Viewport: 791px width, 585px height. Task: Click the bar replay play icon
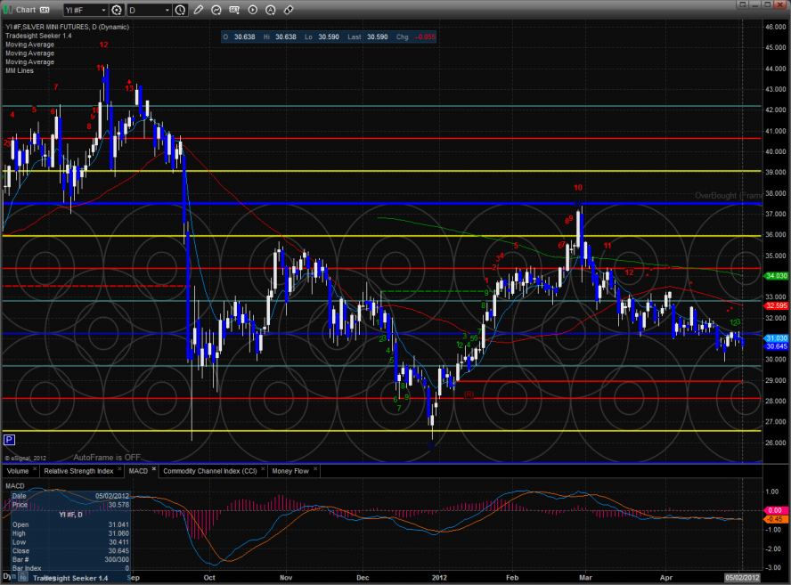(252, 11)
